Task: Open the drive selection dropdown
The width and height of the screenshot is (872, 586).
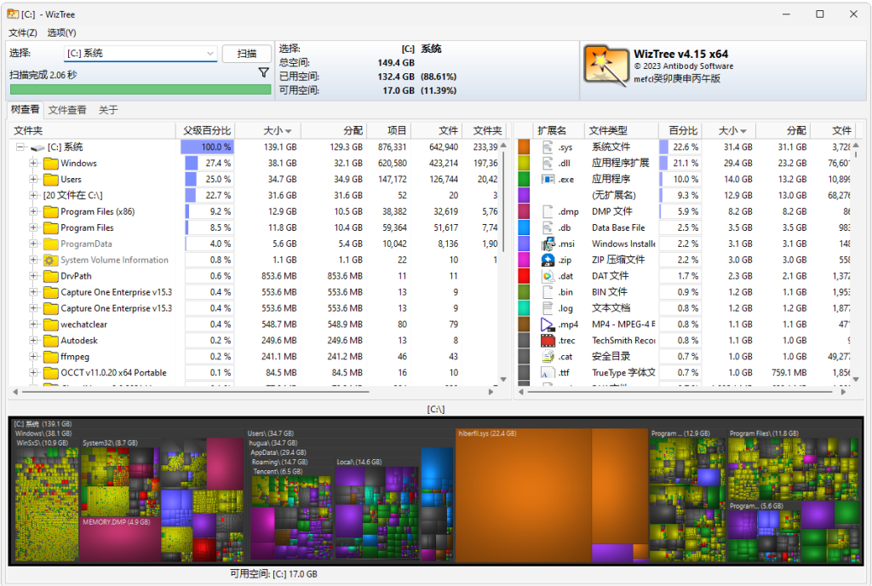Action: (x=210, y=54)
